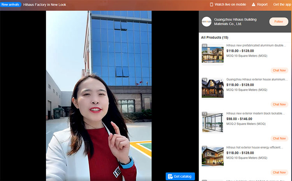This screenshot has width=292, height=181.
Task: Click 'All Products (15)' heading
Action: [215, 37]
